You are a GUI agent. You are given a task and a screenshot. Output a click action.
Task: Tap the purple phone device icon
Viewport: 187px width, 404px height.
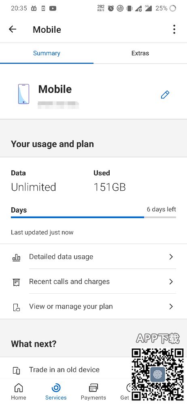pyautogui.click(x=23, y=94)
